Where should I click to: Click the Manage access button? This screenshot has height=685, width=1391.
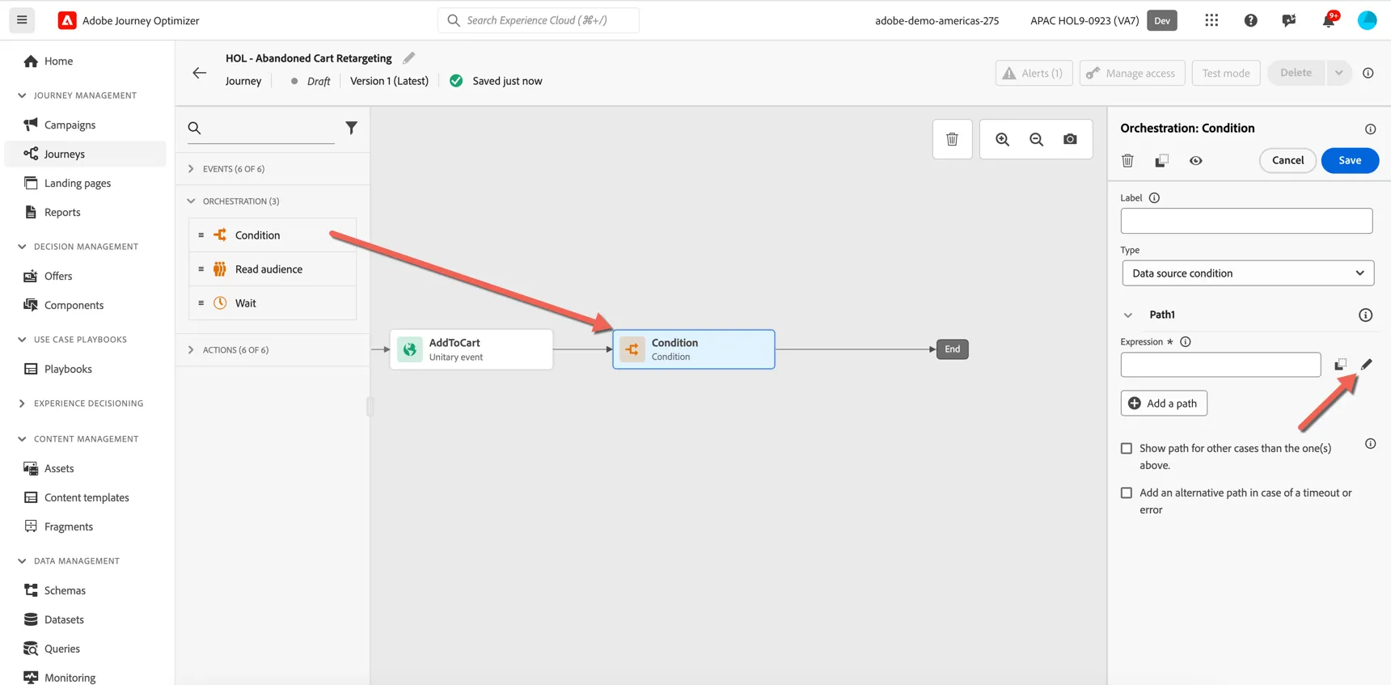click(x=1132, y=73)
